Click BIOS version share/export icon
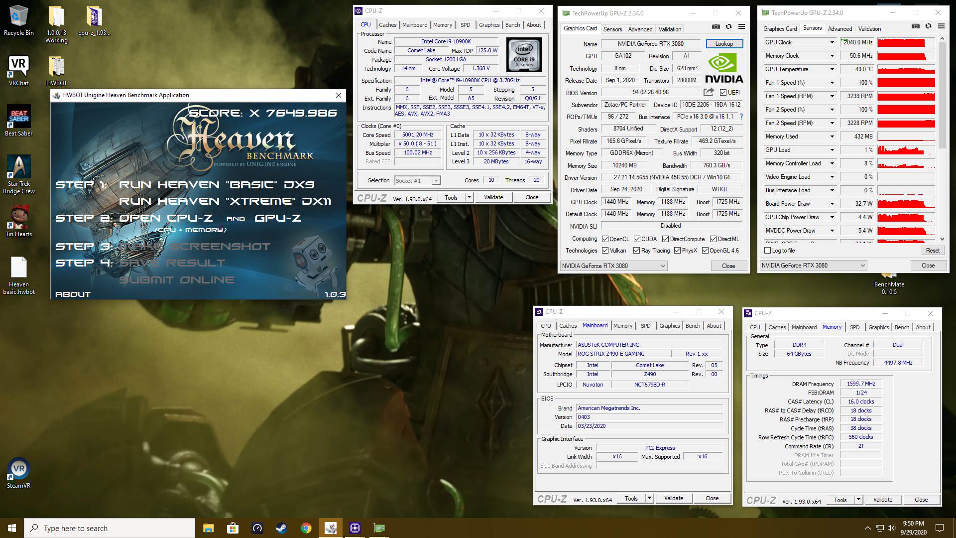 [x=708, y=92]
